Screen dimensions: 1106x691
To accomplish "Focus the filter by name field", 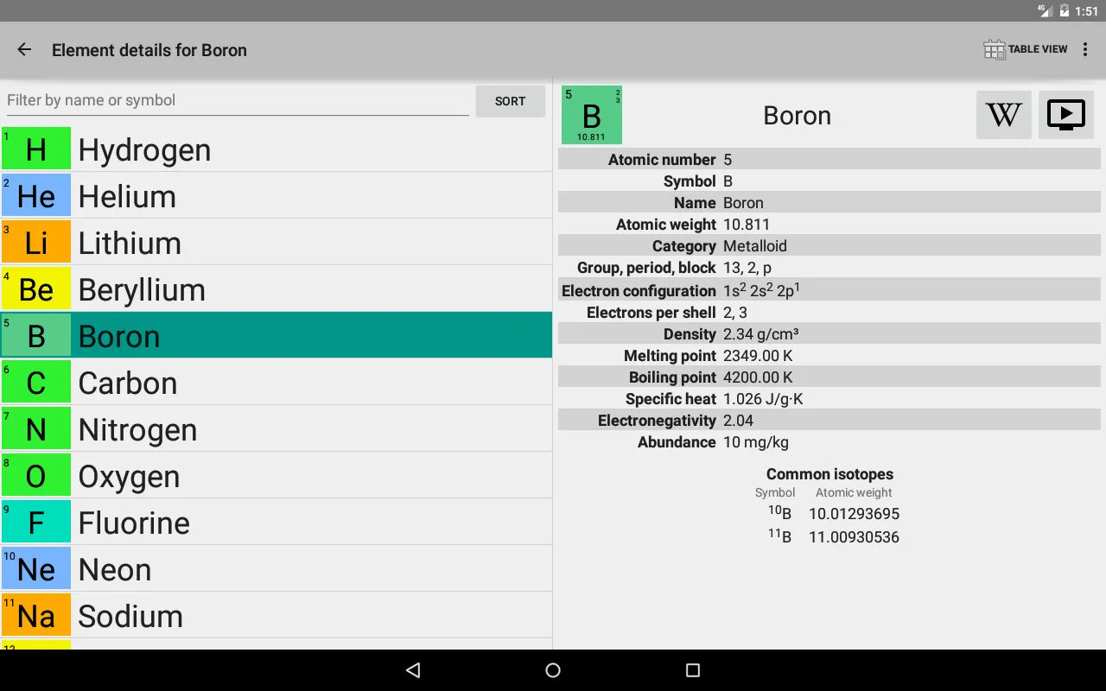I will [238, 100].
